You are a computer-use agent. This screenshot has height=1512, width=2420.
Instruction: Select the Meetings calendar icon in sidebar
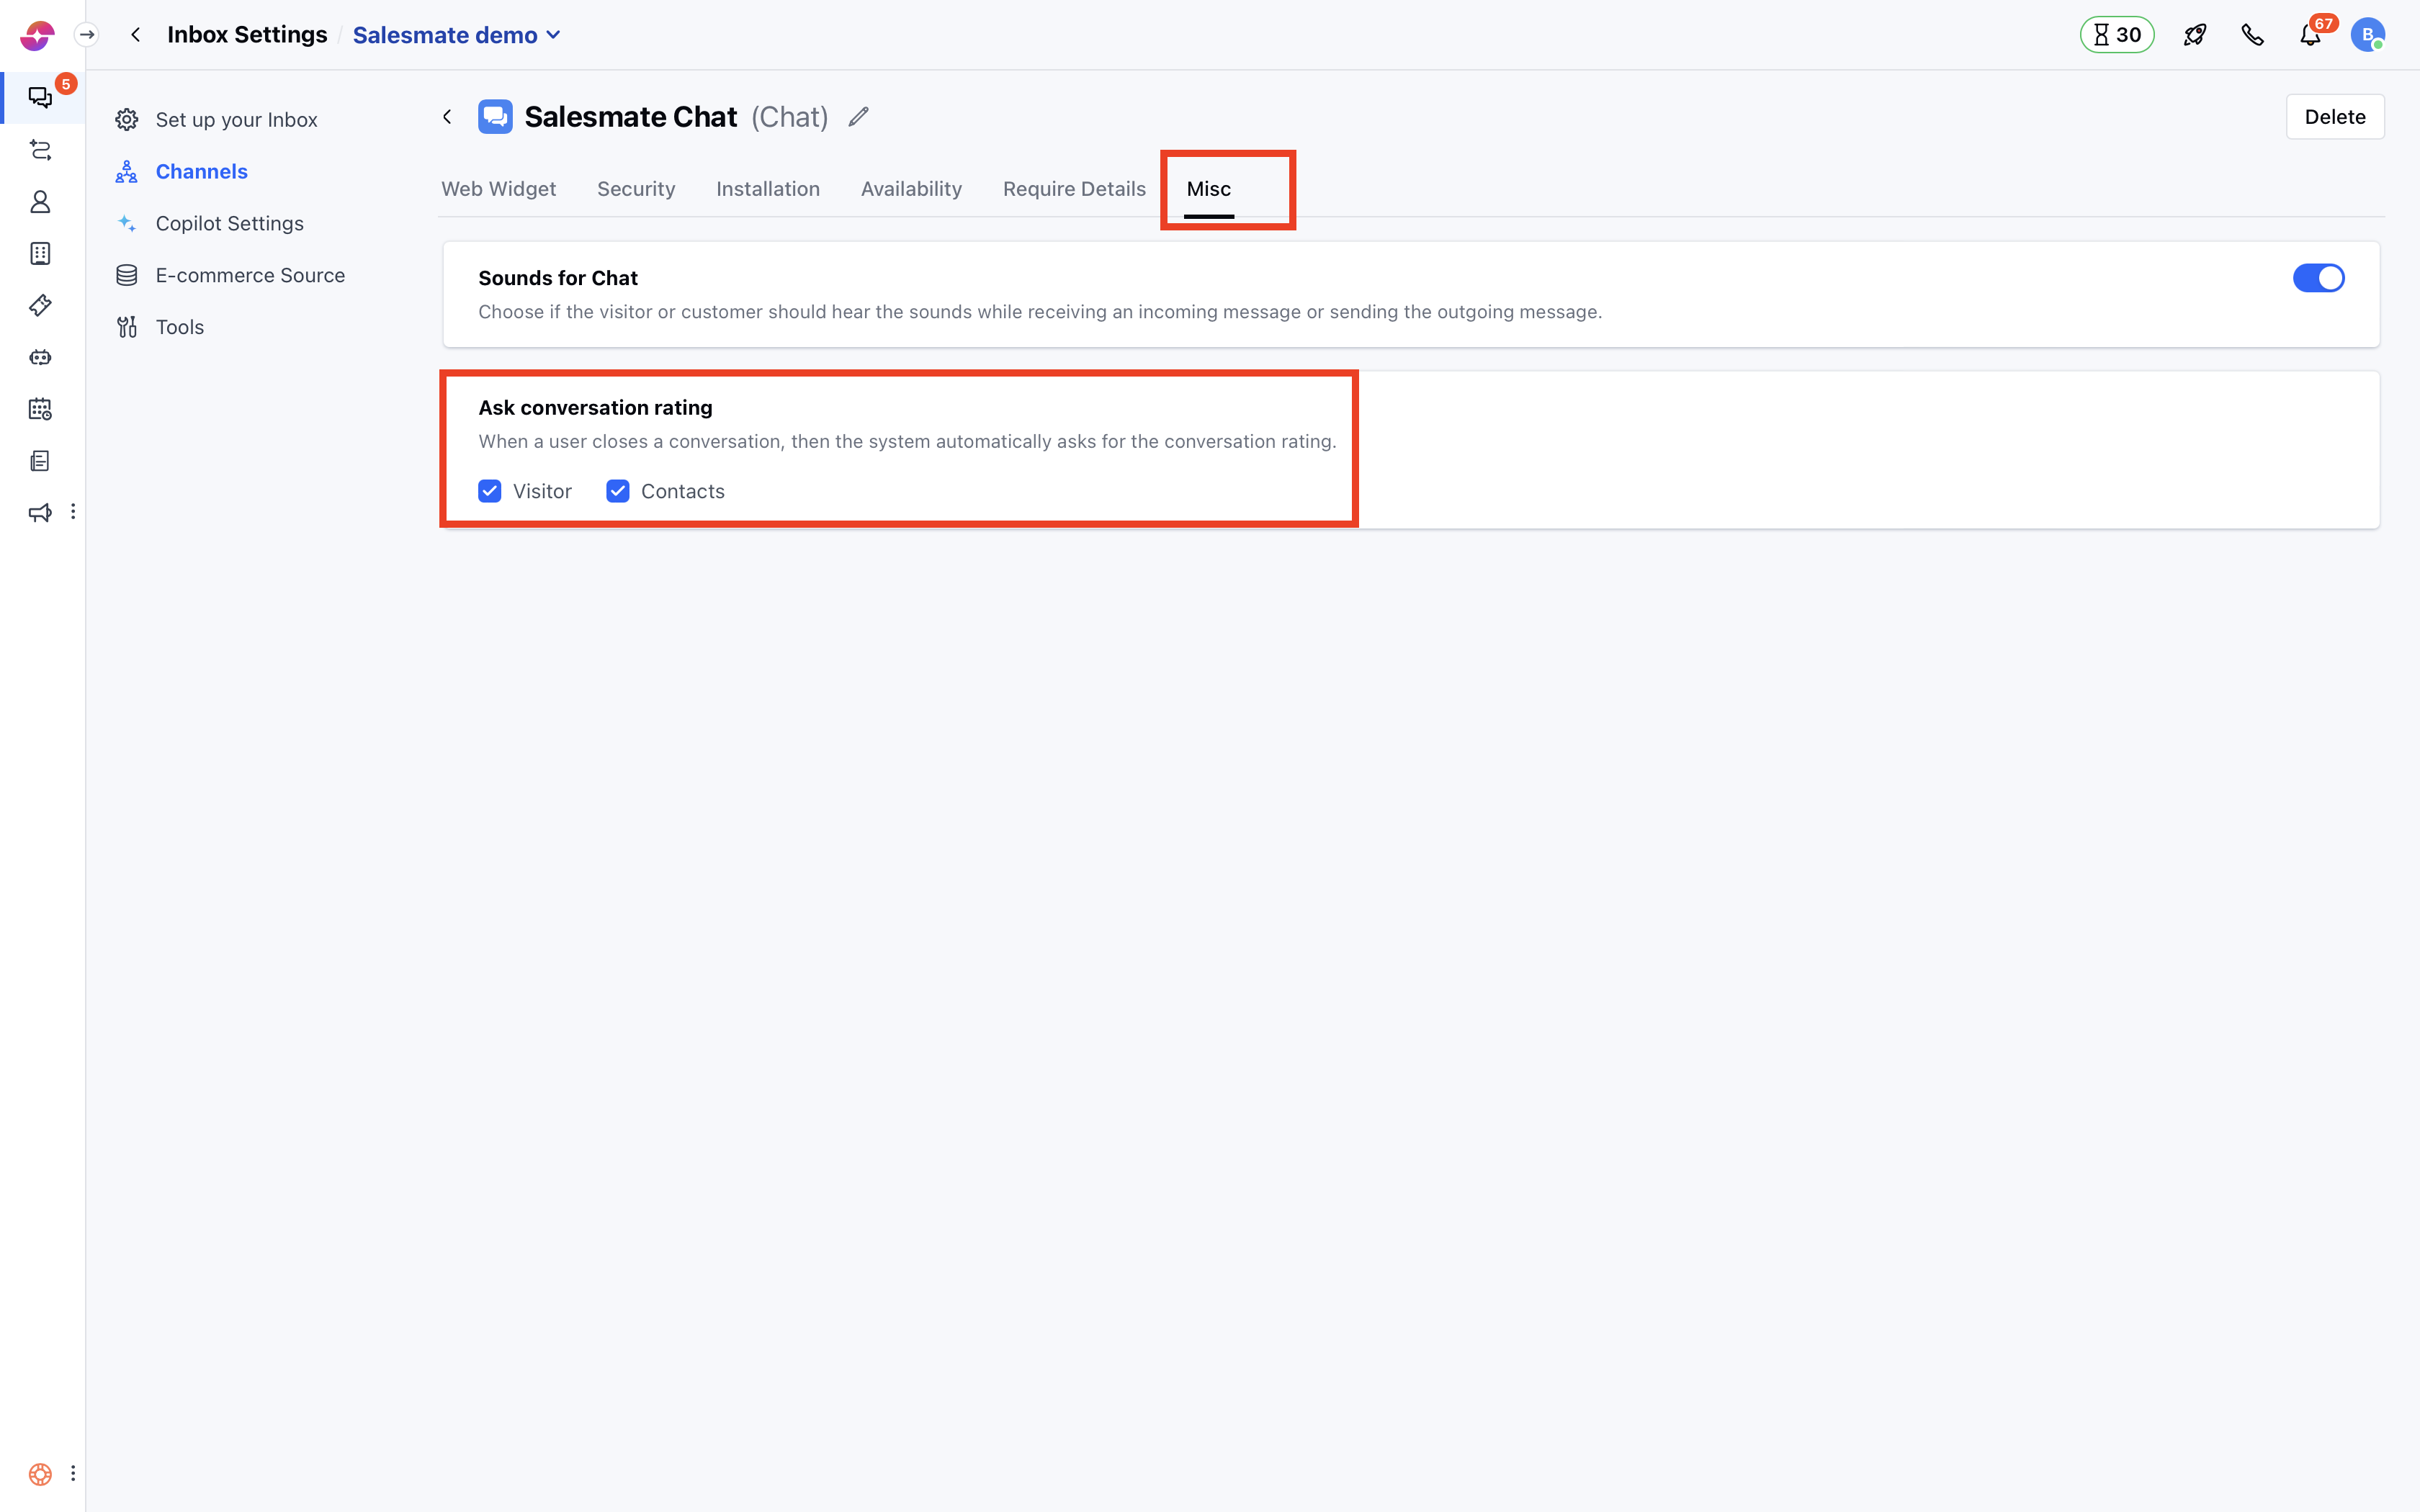pyautogui.click(x=40, y=409)
